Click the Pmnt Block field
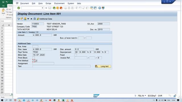 [34, 58]
